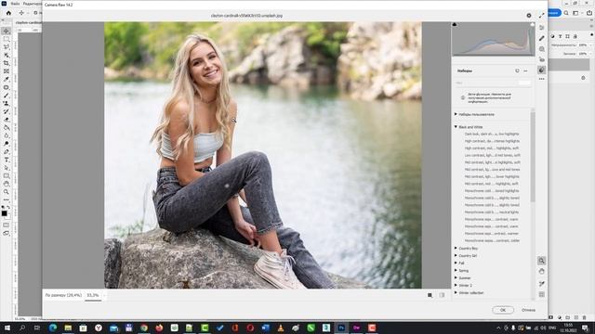Screen dimensions: 595x334
Task: Expand the Spring presets group
Action: click(456, 270)
